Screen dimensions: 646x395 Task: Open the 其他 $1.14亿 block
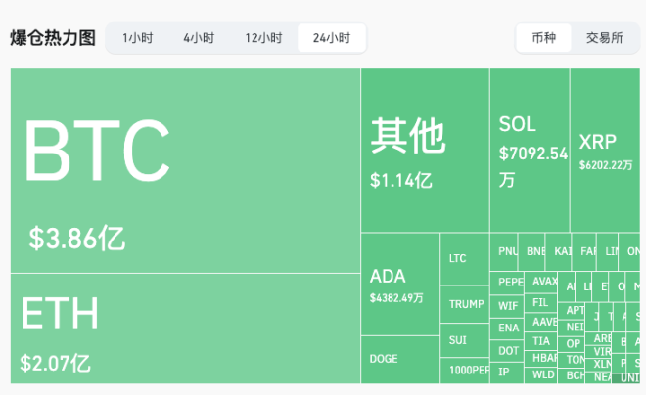(425, 151)
